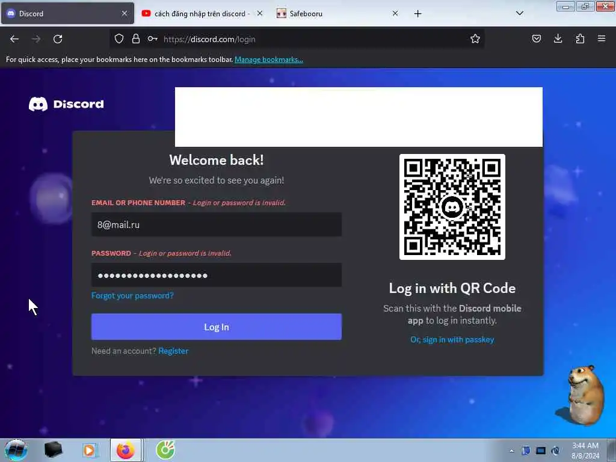The height and width of the screenshot is (462, 616).
Task: Open the Manage bookmarks link
Action: 269,60
